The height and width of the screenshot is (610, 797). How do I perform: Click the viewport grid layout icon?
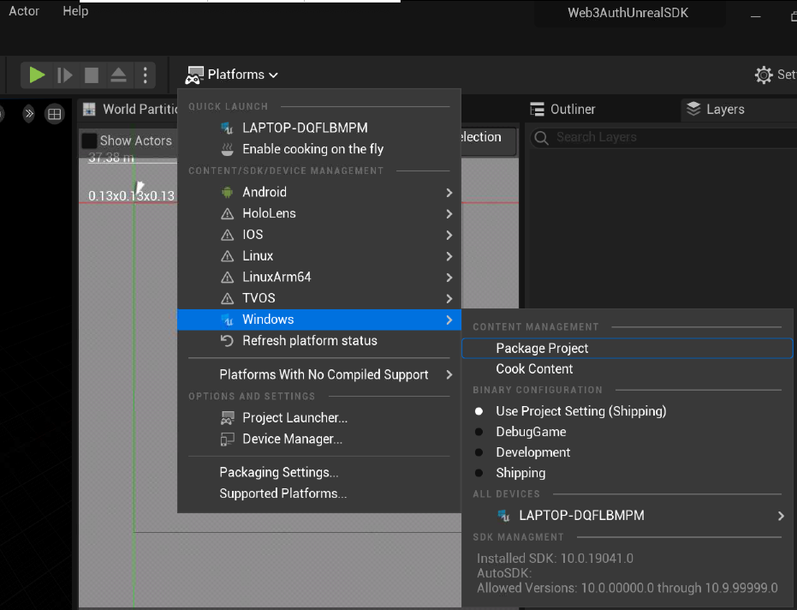point(54,114)
